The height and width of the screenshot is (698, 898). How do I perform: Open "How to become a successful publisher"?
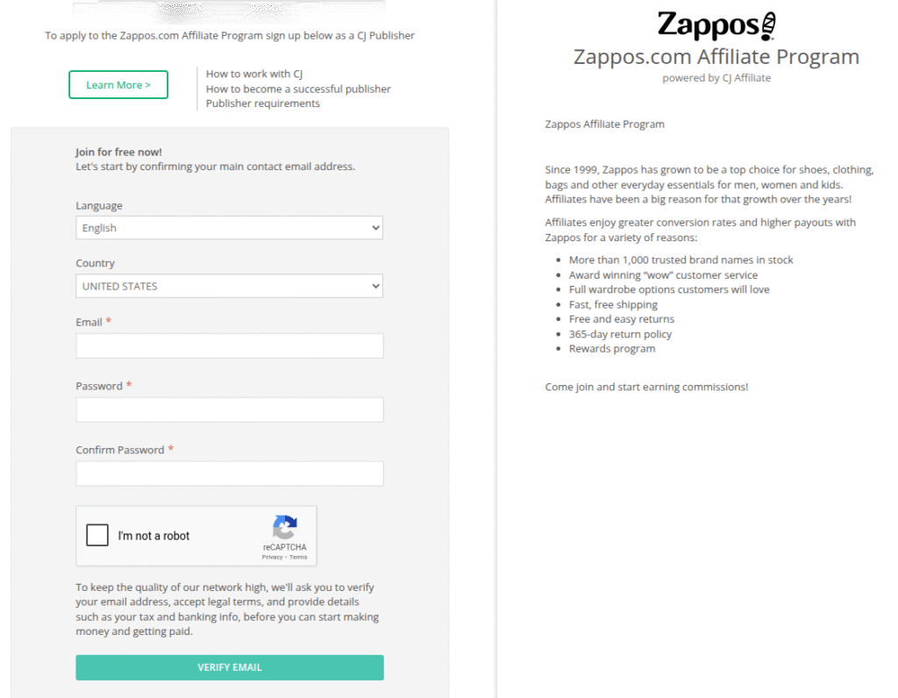point(297,89)
